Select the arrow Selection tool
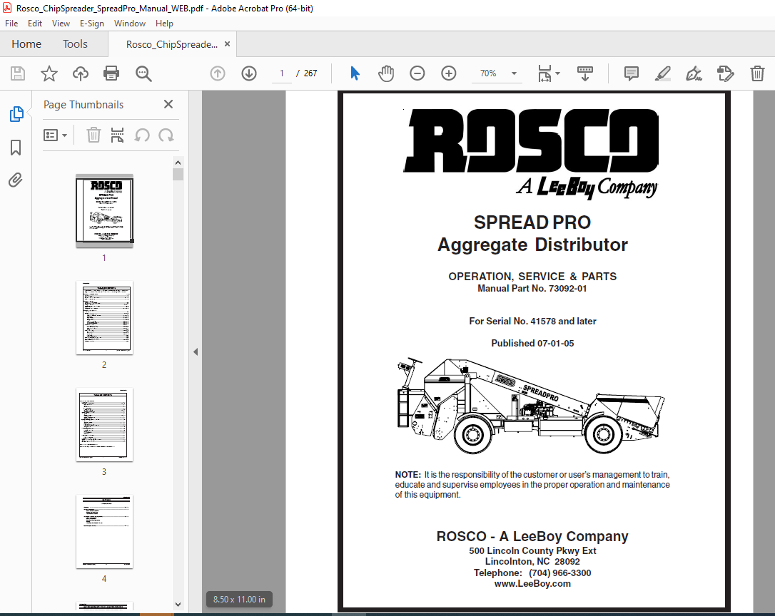This screenshot has width=775, height=616. (355, 73)
